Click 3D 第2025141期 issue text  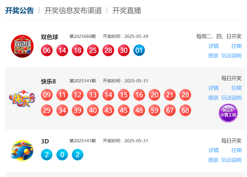coord(82,141)
